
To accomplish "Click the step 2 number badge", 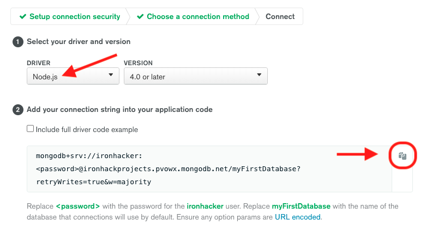I will 19,110.
